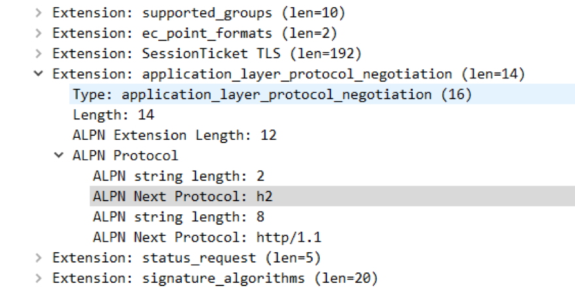The image size is (575, 292).
Task: Expand the supported_groups extension
Action: [x=39, y=13]
